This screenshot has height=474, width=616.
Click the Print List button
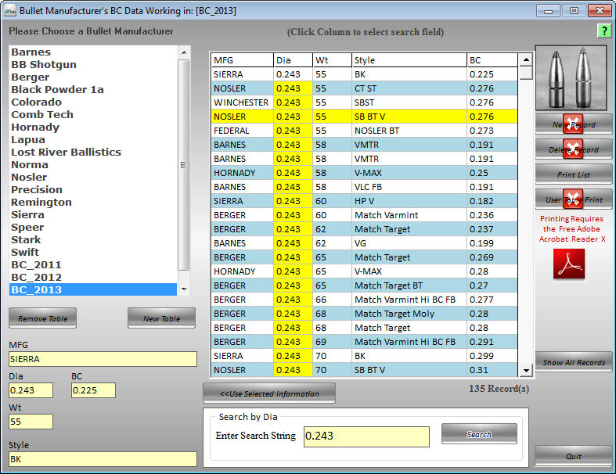coord(574,174)
